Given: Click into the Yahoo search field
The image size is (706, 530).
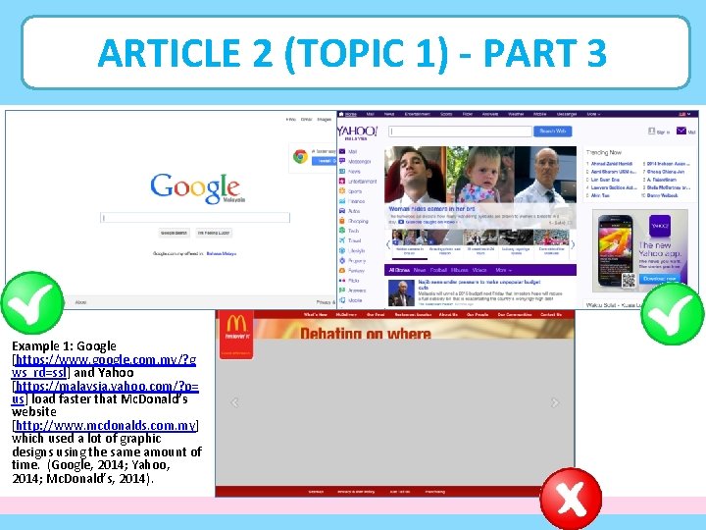Looking at the screenshot, I should pyautogui.click(x=460, y=132).
